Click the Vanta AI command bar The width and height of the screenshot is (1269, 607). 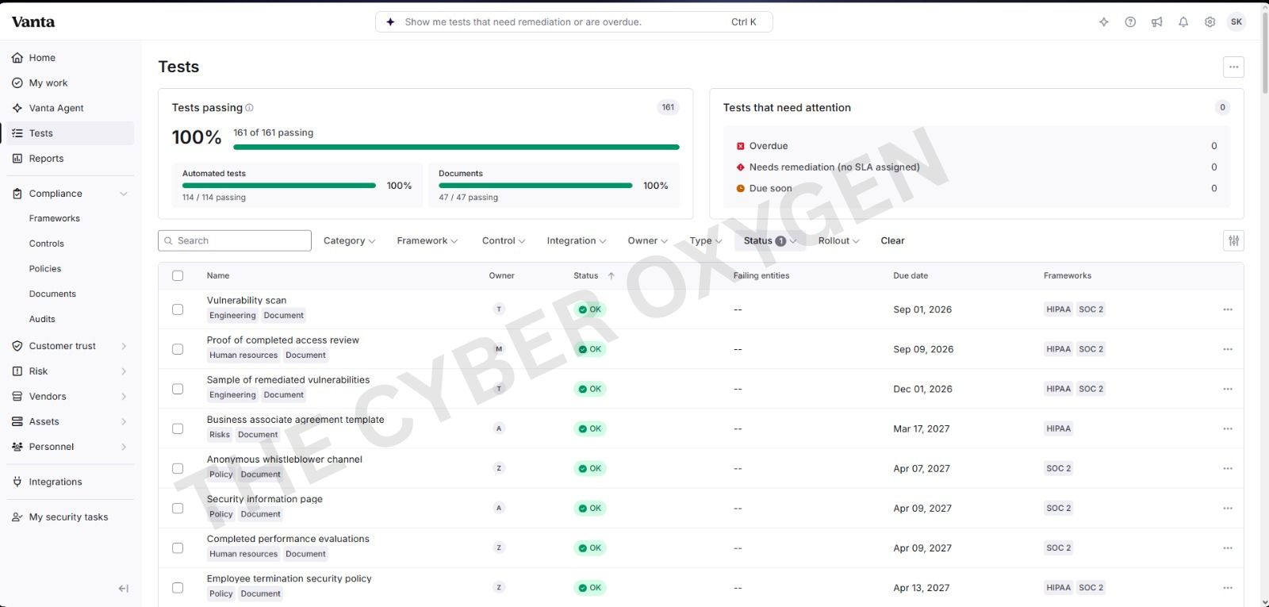(574, 22)
